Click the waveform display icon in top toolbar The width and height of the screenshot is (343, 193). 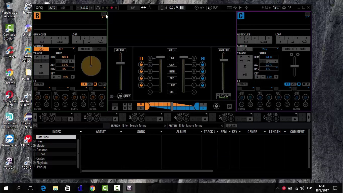click(235, 8)
